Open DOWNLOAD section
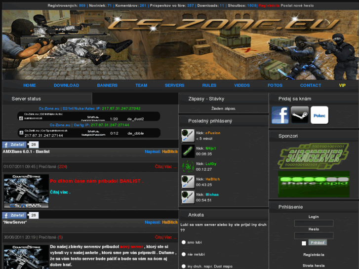This screenshot has width=359, height=269. click(66, 85)
